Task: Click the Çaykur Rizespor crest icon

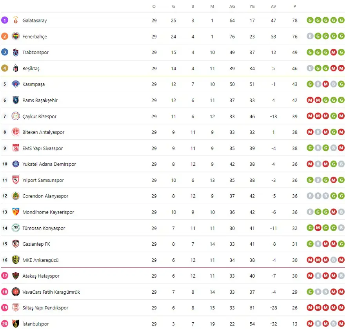Action: 16,116
